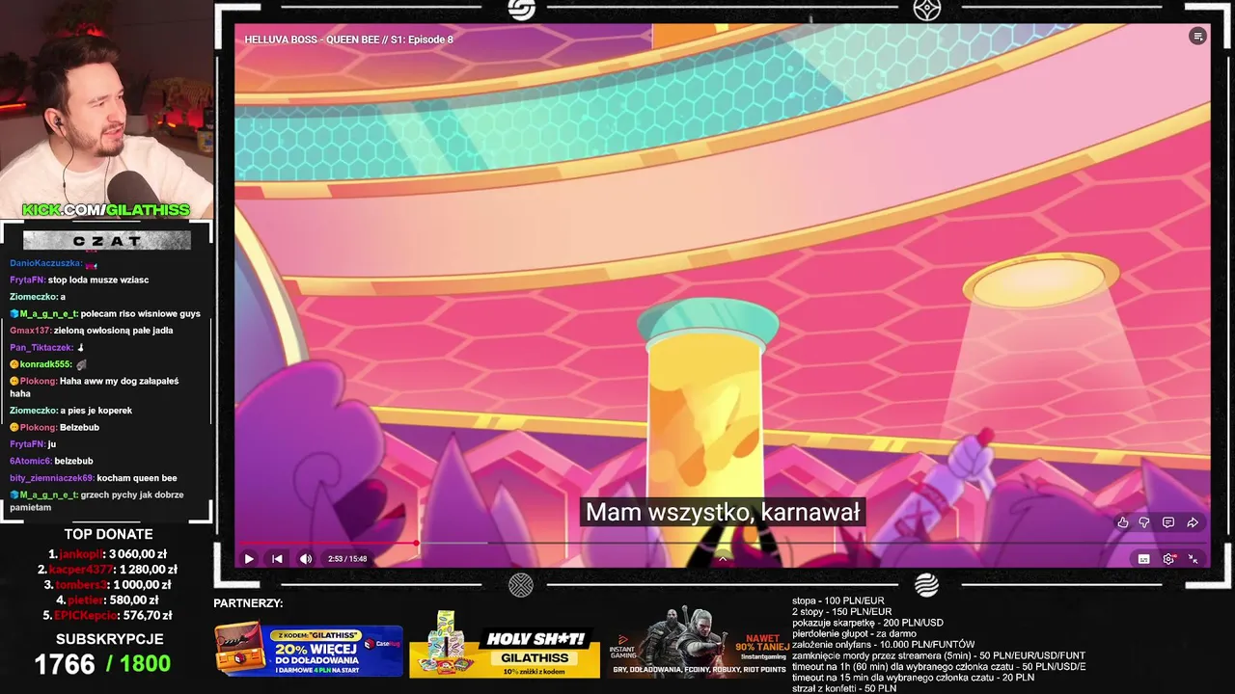Click the SUBSKRYPCJE label

click(x=109, y=639)
